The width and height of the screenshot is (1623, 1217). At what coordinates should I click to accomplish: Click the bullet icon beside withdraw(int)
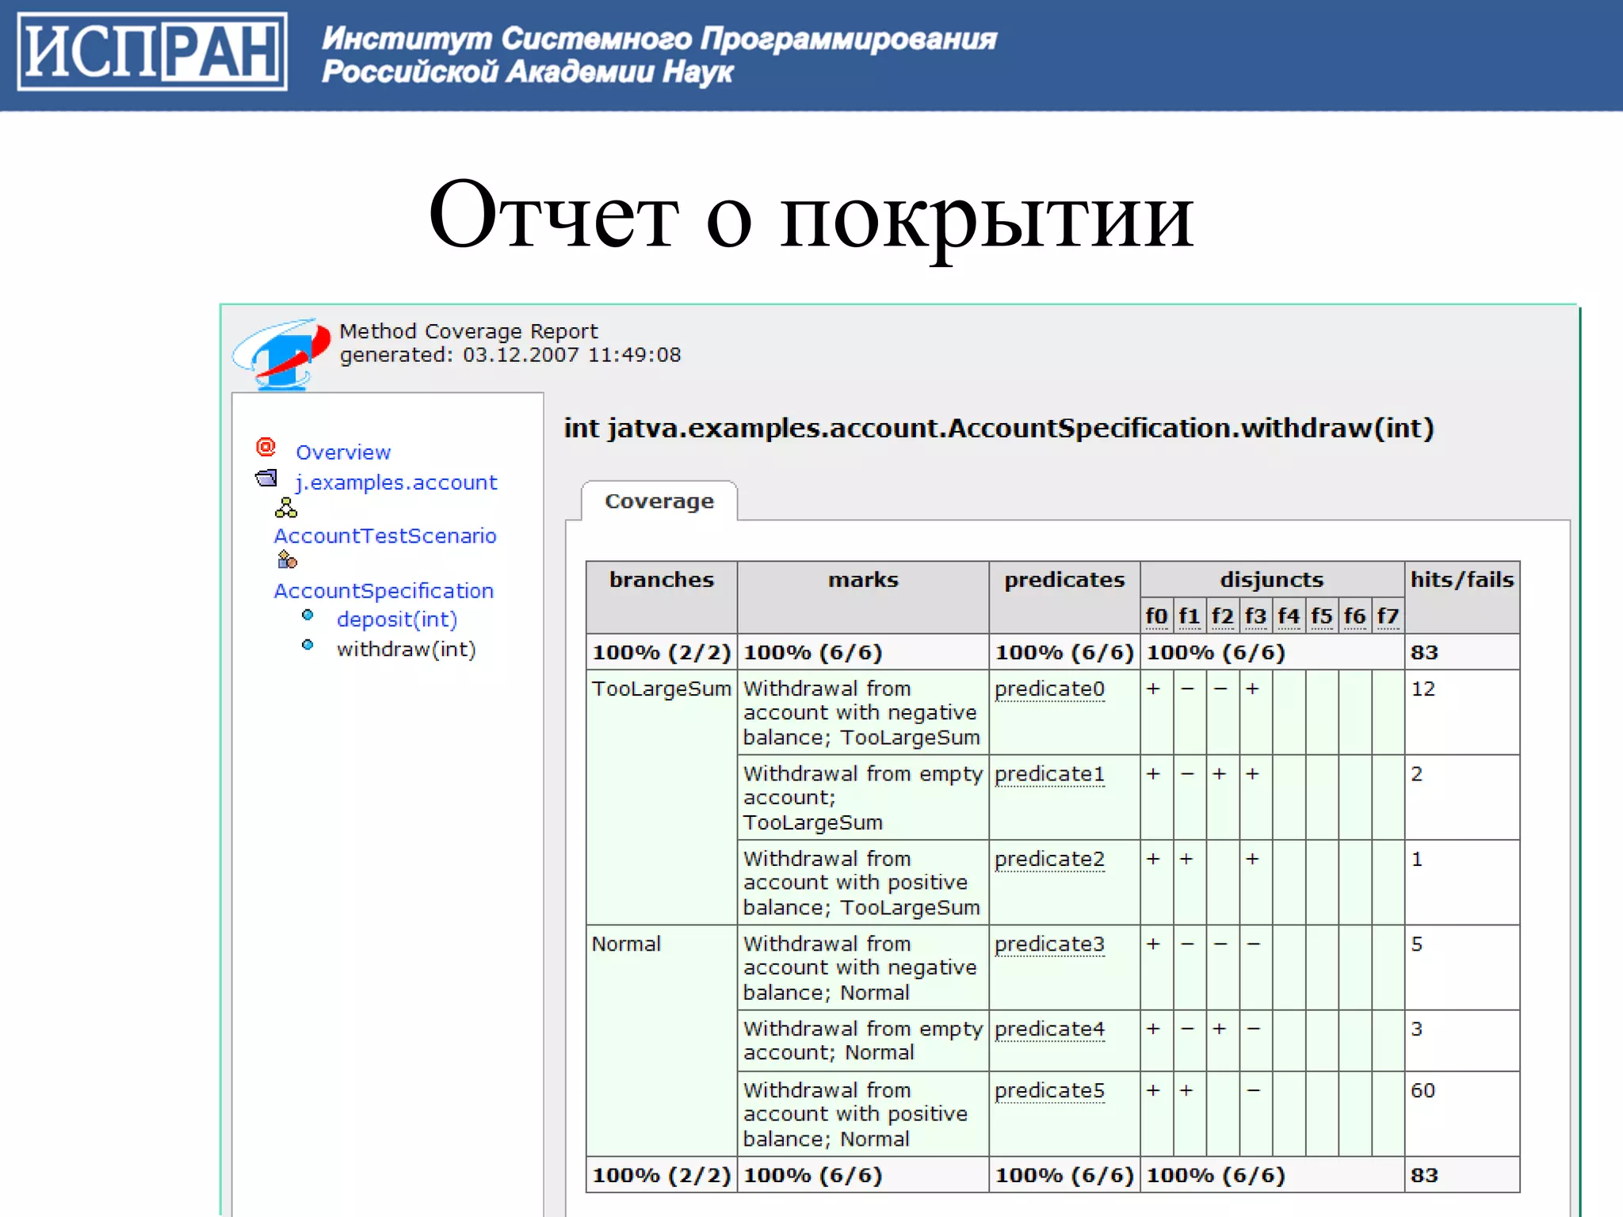point(307,645)
